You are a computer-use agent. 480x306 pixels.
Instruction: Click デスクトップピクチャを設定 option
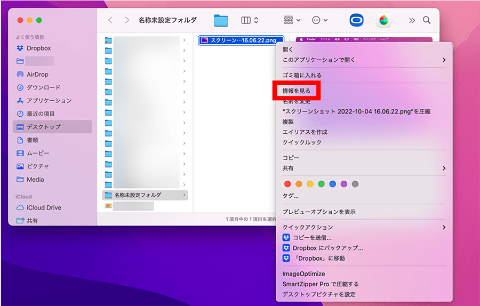(x=319, y=294)
